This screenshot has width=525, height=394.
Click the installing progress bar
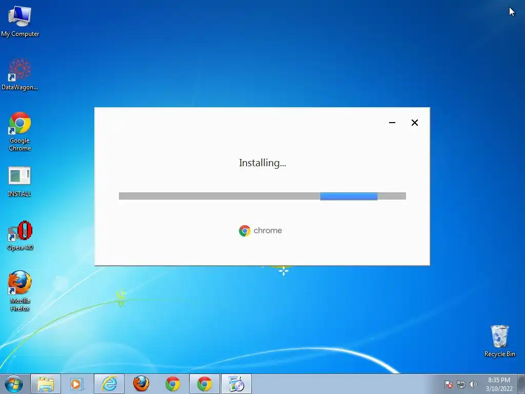point(262,196)
